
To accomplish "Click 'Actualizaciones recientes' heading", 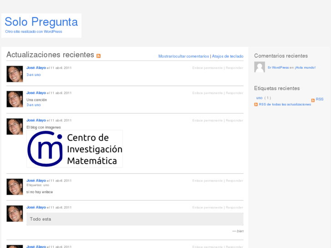I will pos(50,55).
